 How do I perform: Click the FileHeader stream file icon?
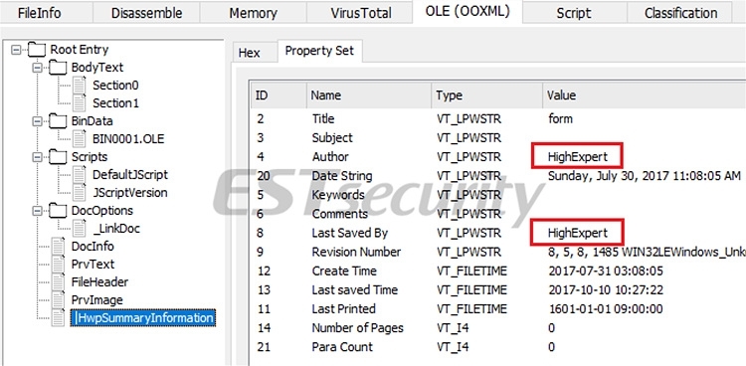tap(58, 282)
